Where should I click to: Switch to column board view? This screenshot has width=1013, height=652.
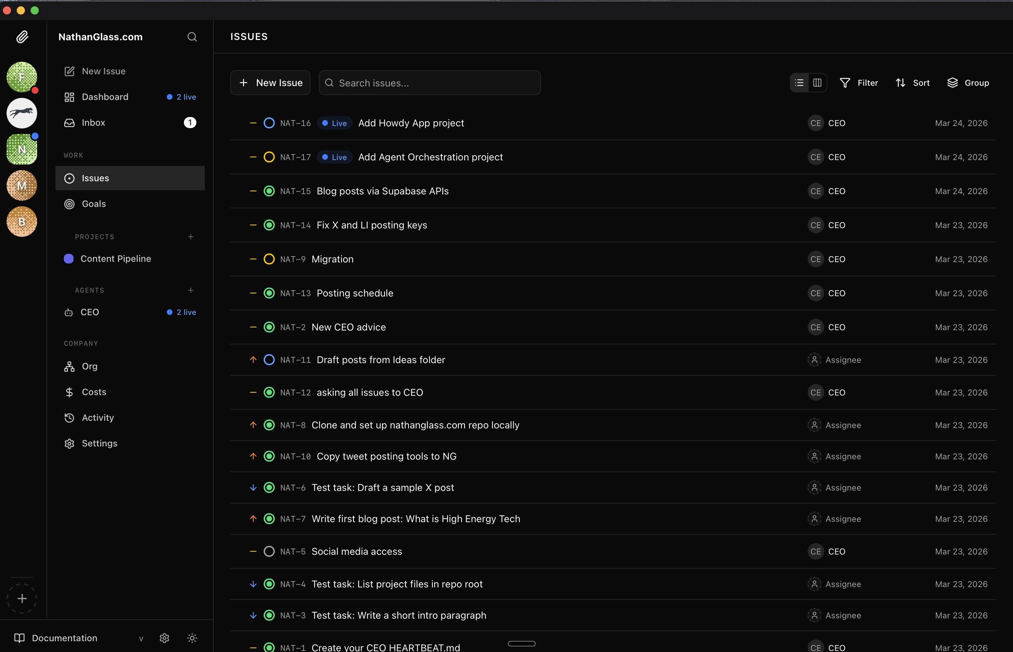817,83
